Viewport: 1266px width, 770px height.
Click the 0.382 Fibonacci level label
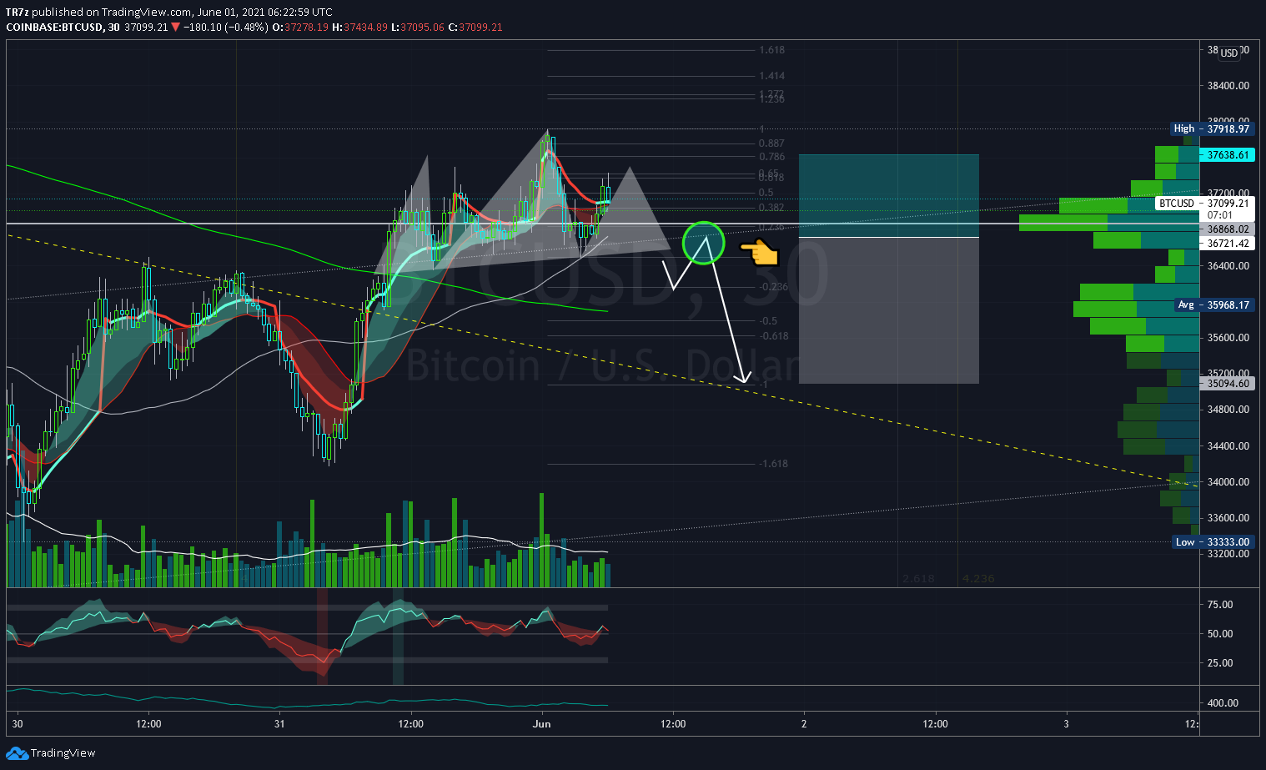click(x=771, y=208)
